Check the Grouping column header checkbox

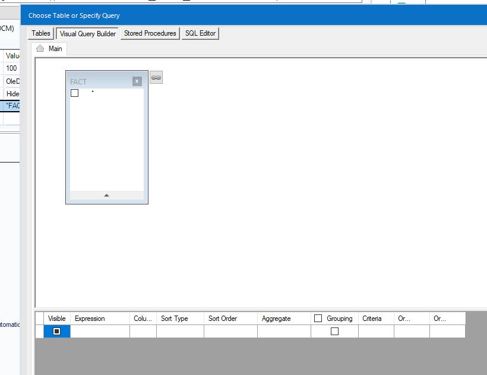(x=318, y=318)
